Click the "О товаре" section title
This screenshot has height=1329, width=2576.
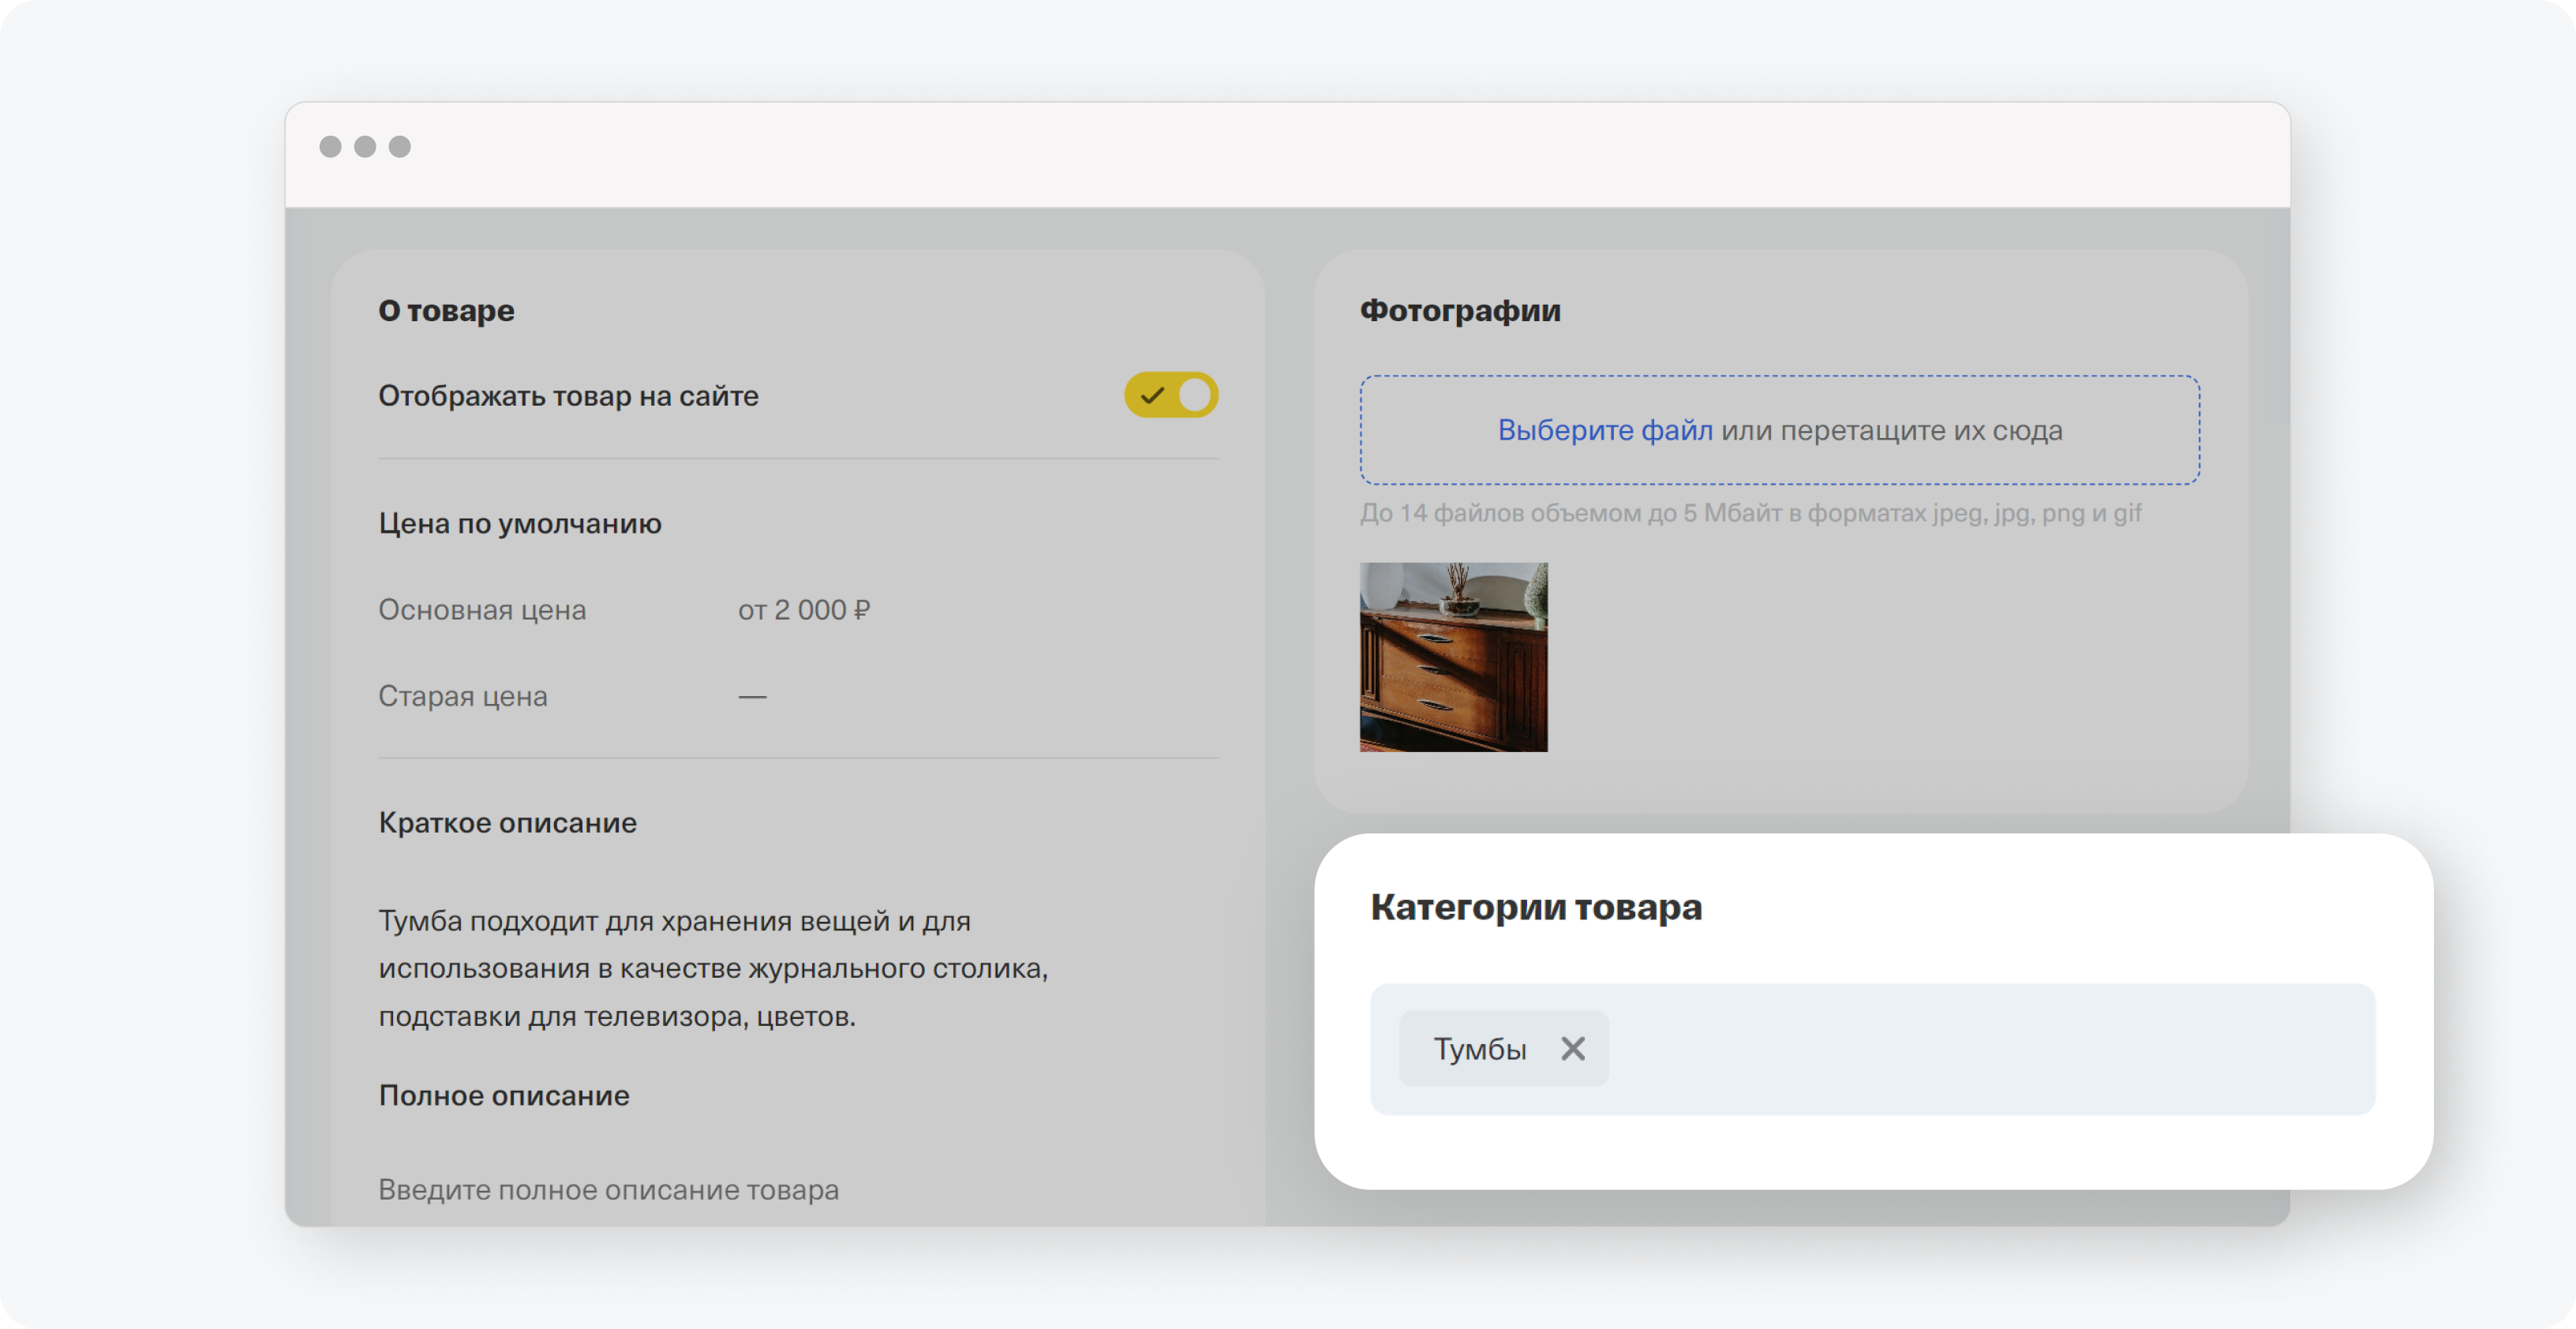click(446, 310)
